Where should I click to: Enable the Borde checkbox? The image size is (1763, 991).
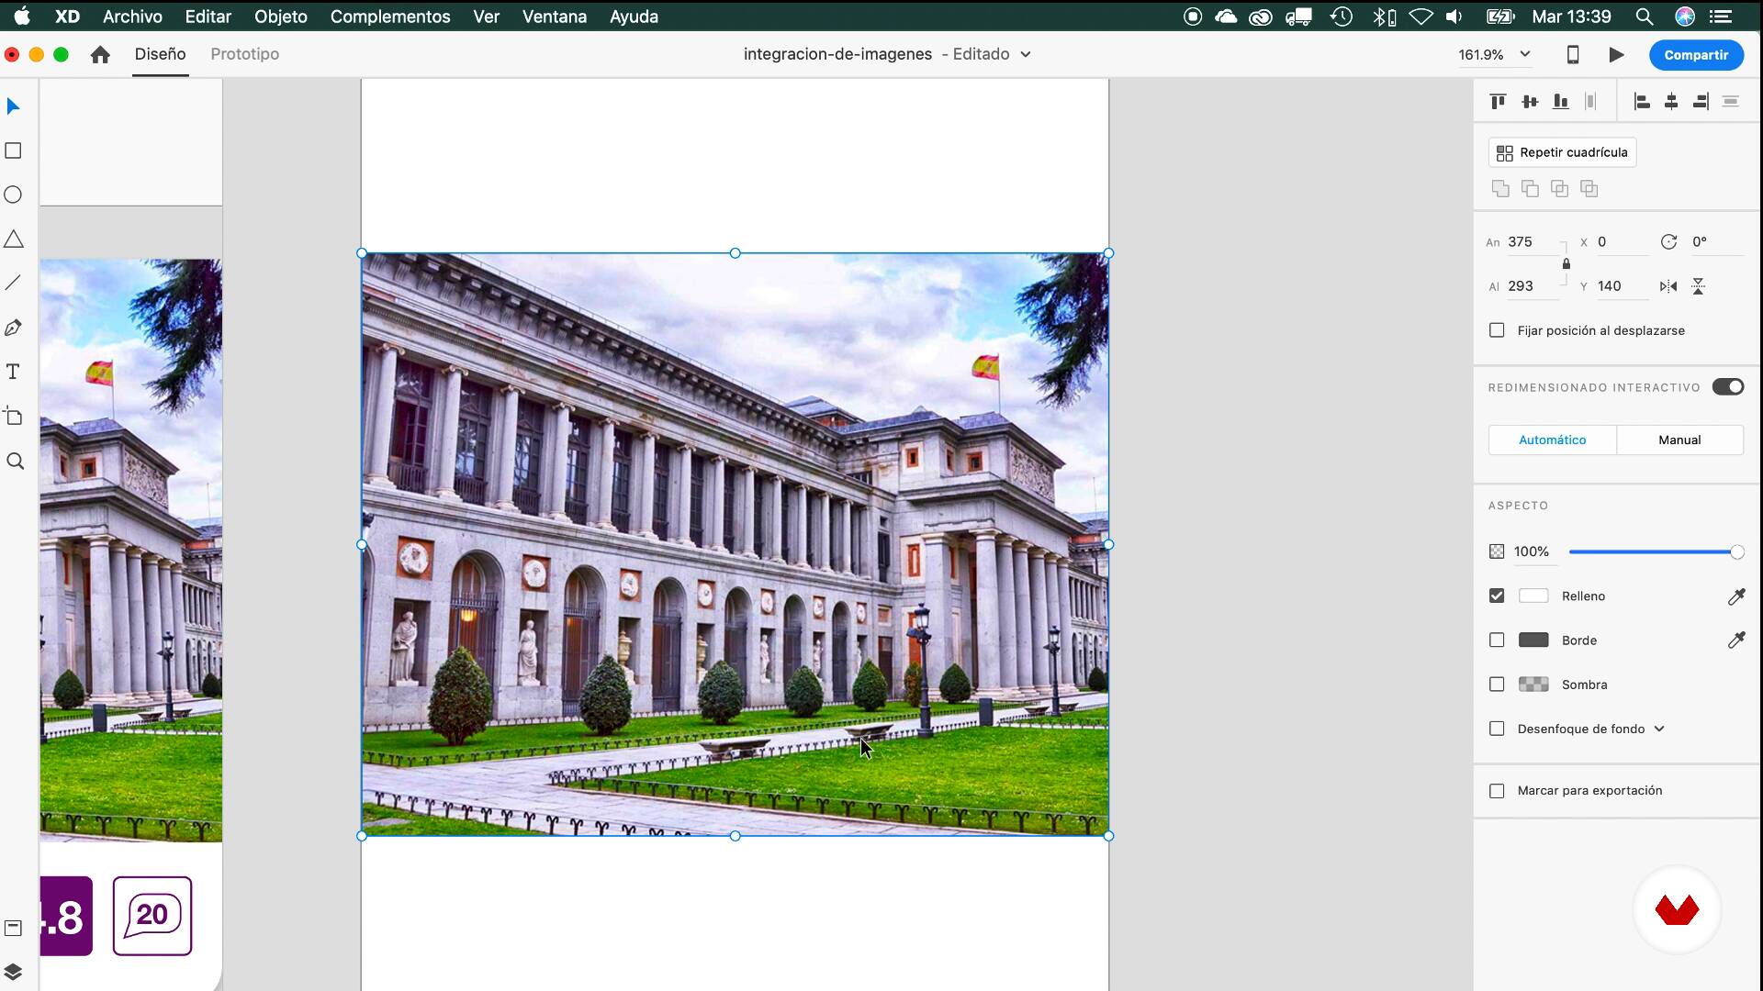click(x=1497, y=640)
